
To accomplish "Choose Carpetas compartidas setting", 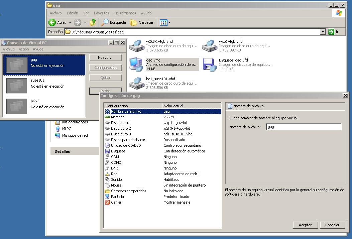I will click(x=128, y=191).
